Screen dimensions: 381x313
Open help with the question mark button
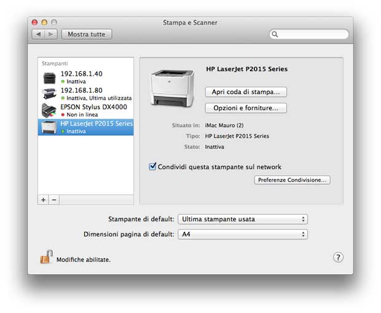point(338,257)
